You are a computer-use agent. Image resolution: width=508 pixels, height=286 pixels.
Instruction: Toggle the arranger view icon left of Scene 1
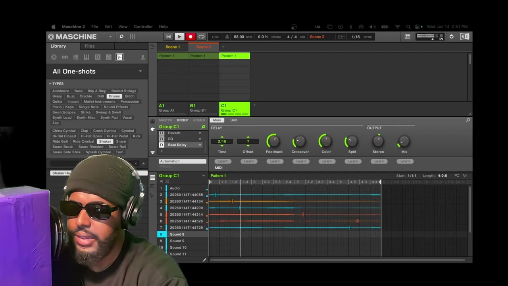pos(152,47)
